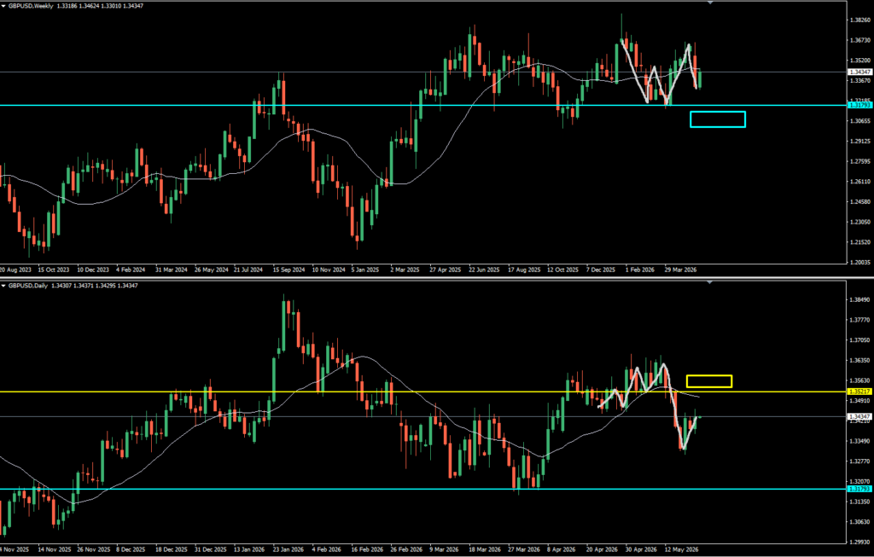Click the 27 Mar 2026 date on Daily timeline

pos(524,549)
